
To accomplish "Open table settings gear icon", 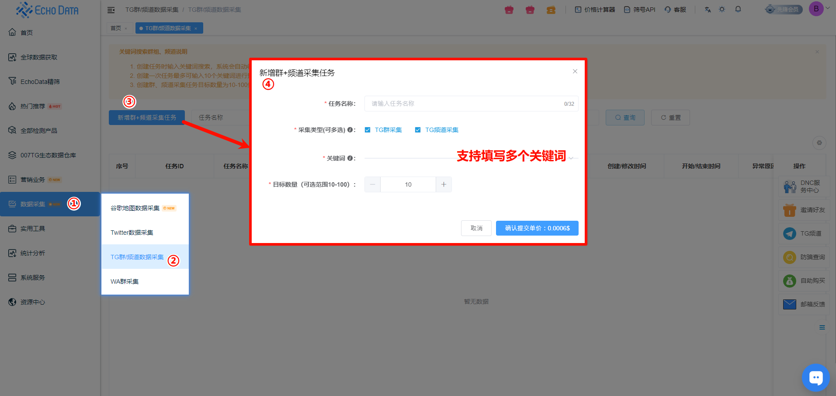I will (x=819, y=143).
